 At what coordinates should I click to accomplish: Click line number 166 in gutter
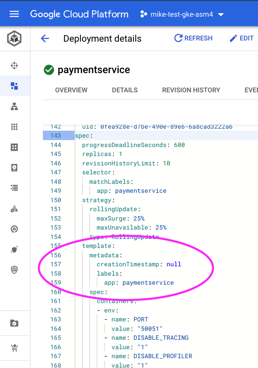pos(56,347)
